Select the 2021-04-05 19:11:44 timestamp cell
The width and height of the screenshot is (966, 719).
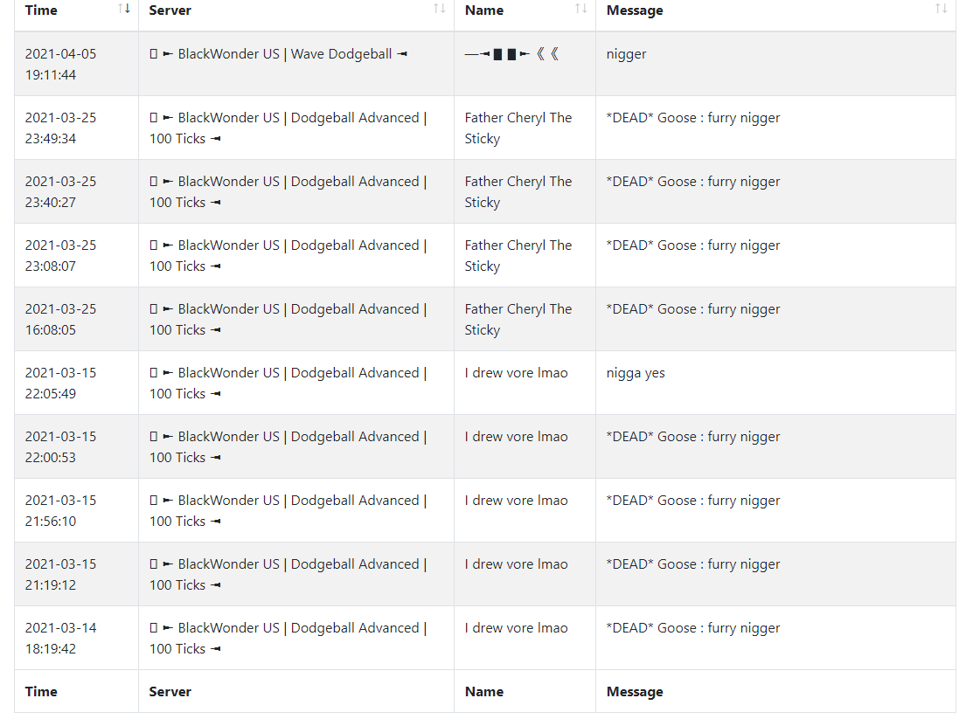76,64
